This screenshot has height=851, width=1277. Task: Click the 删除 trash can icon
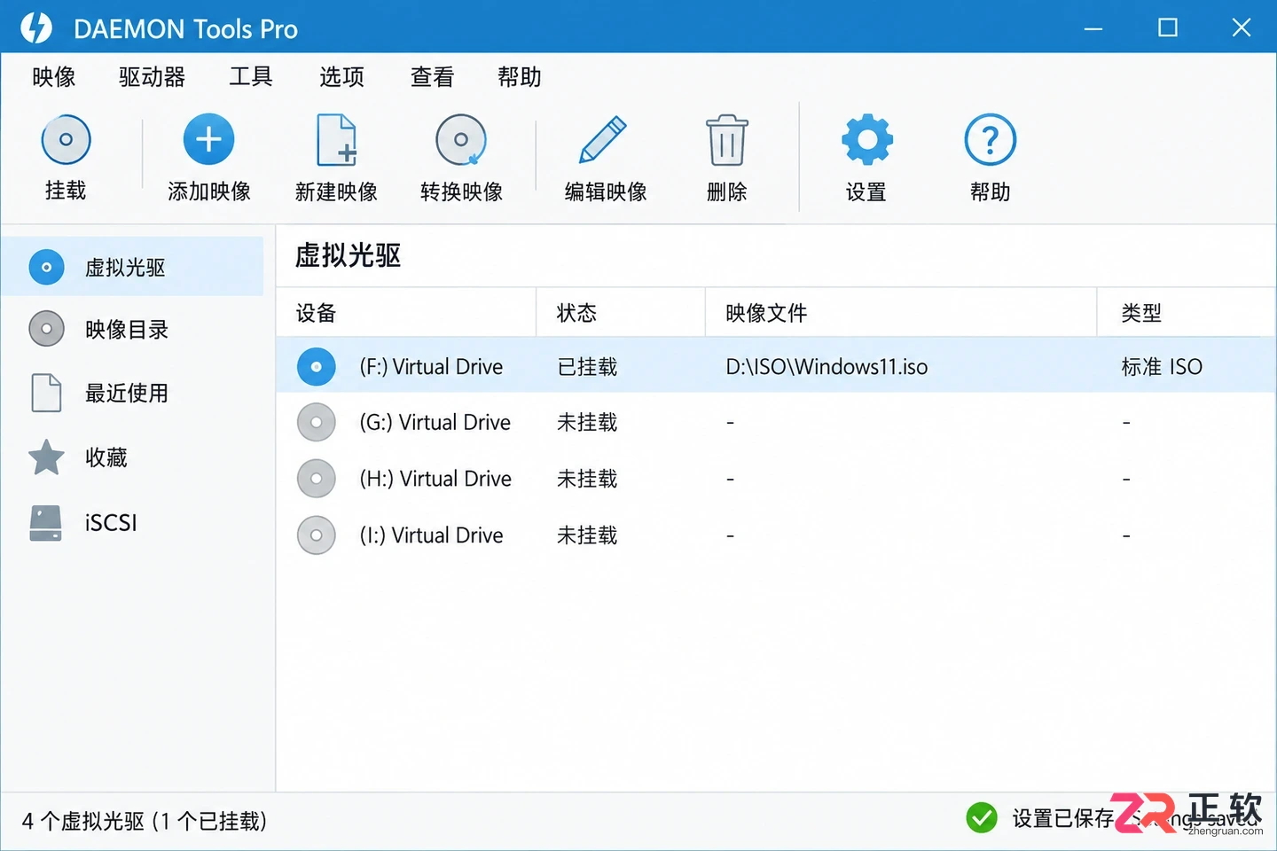tap(727, 140)
